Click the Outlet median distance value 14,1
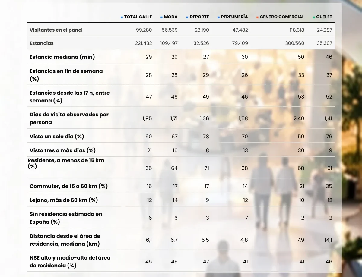 pos(328,240)
